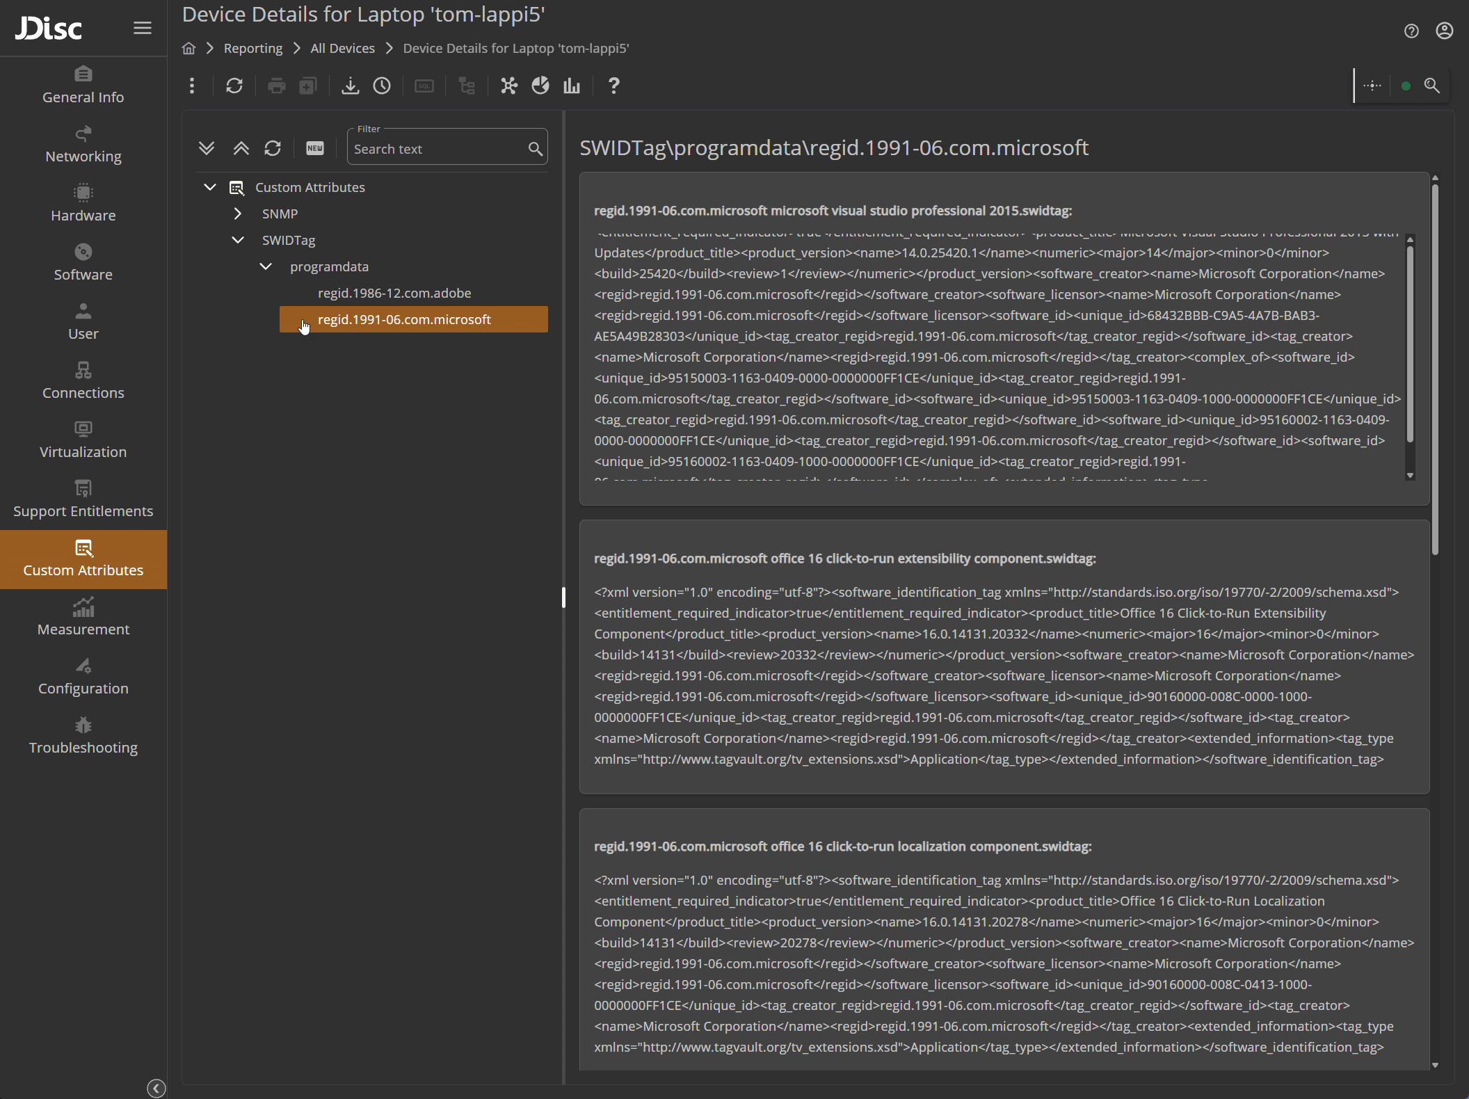Refresh the device details view
Image resolution: width=1469 pixels, height=1099 pixels.
click(234, 86)
